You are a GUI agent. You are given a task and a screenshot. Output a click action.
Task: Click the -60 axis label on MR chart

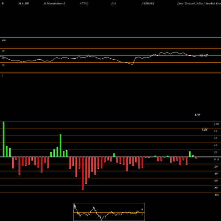tap(216, 181)
